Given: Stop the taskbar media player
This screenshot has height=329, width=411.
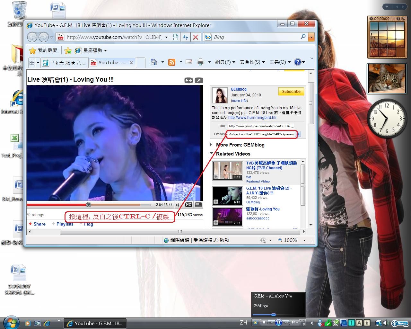Looking at the screenshot, I should 264,322.
